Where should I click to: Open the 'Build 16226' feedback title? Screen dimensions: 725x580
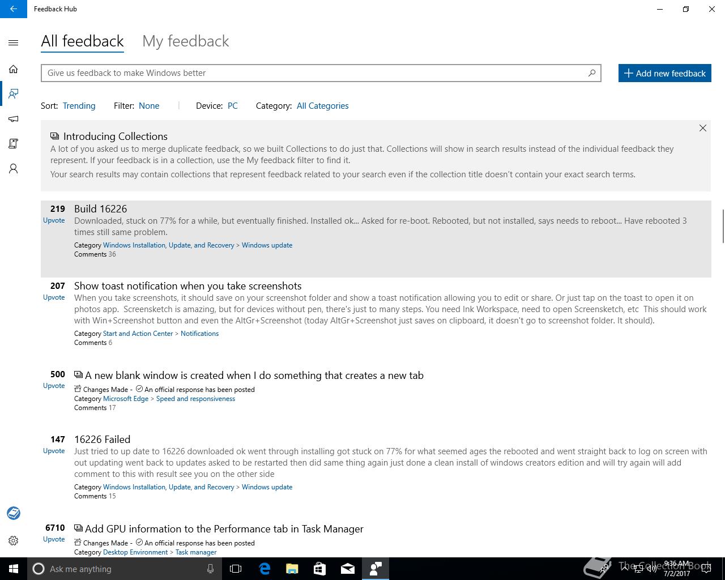click(x=100, y=208)
